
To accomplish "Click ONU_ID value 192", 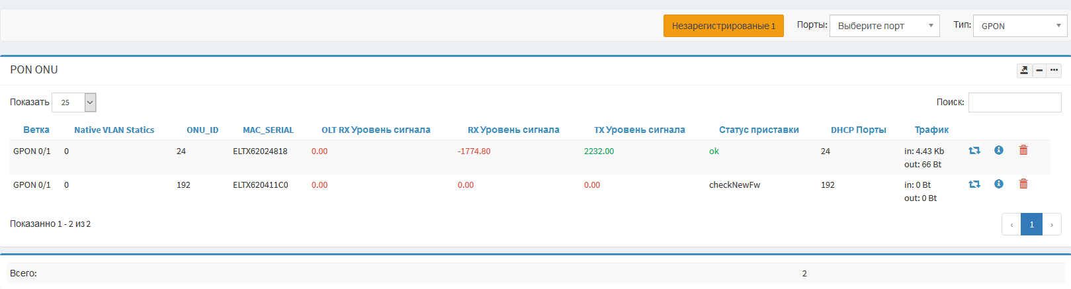I will coord(183,185).
